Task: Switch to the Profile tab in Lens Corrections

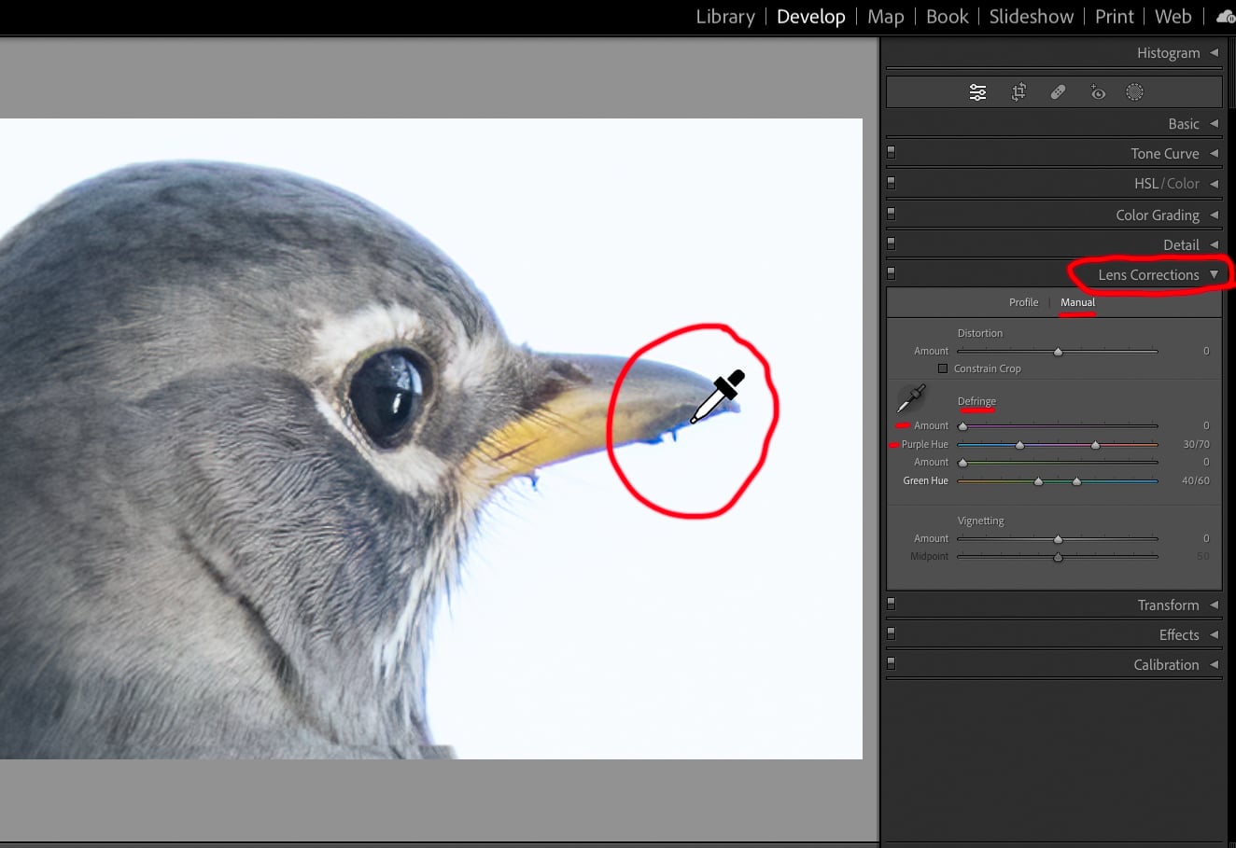Action: 1023,301
